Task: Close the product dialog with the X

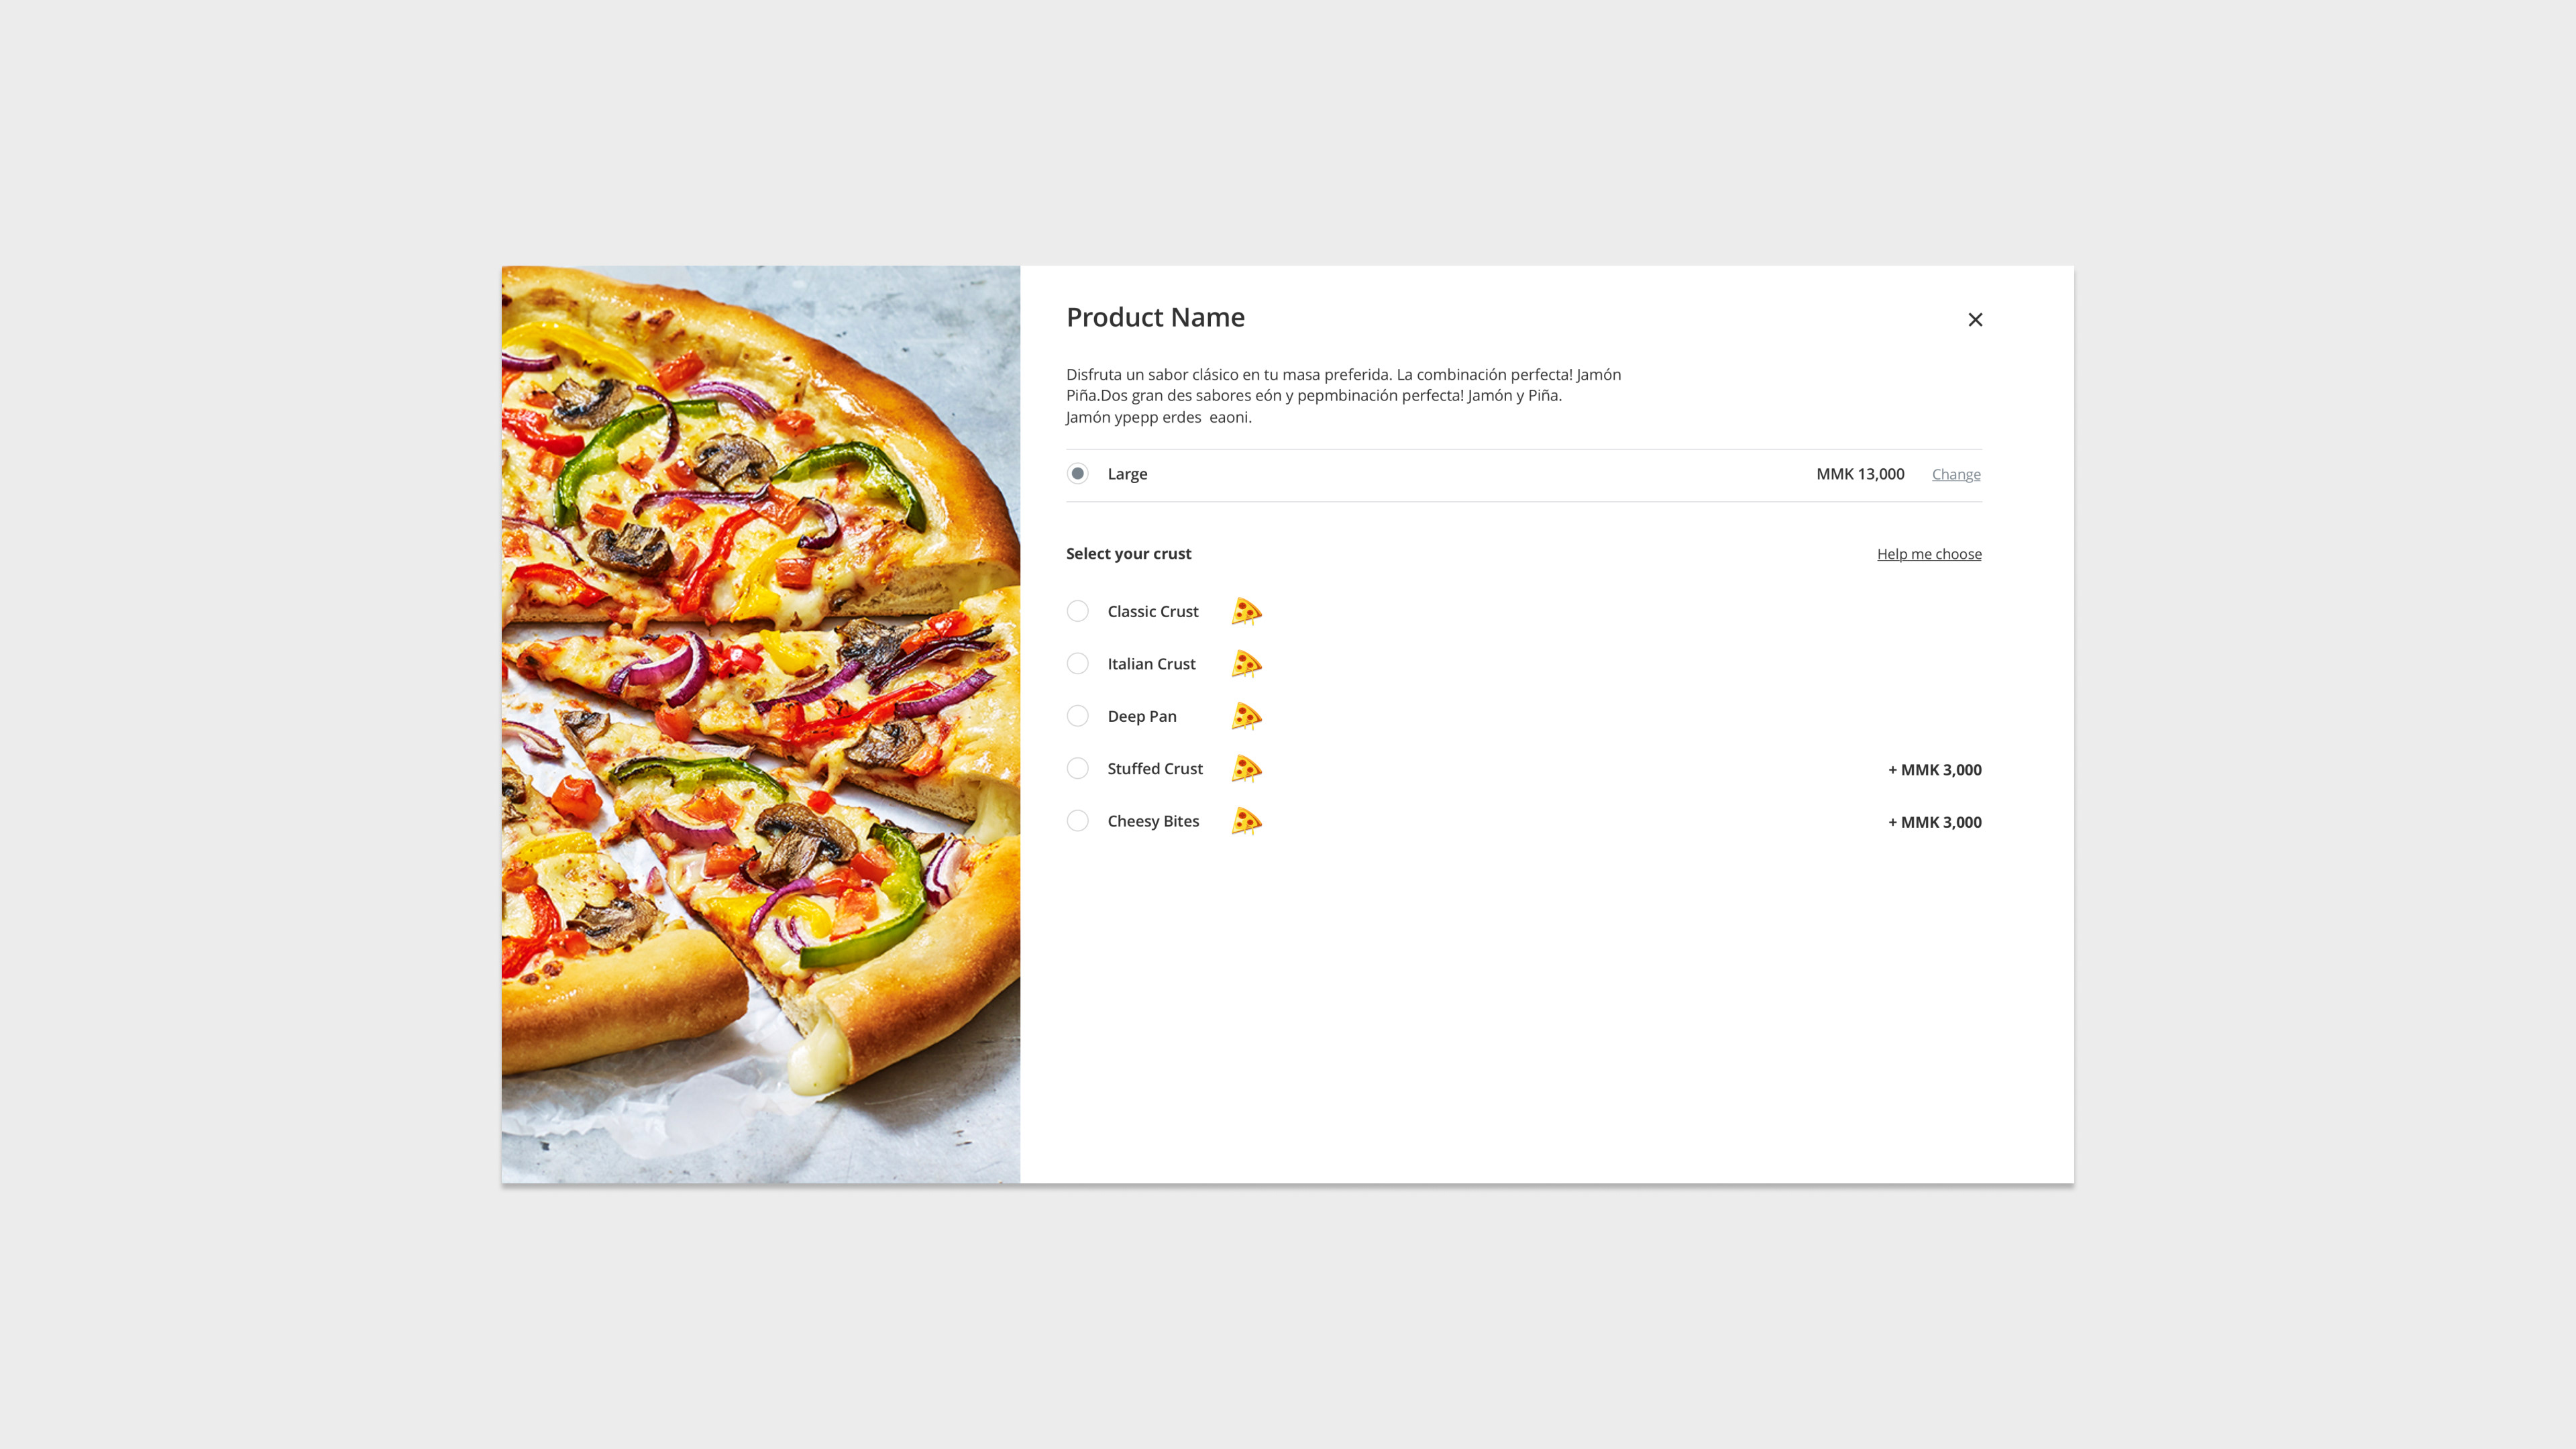Action: [x=1975, y=320]
